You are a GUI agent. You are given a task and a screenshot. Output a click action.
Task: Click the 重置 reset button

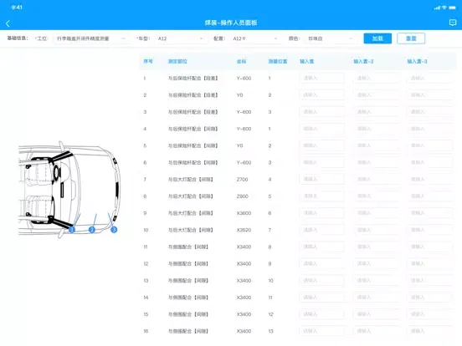click(x=411, y=38)
